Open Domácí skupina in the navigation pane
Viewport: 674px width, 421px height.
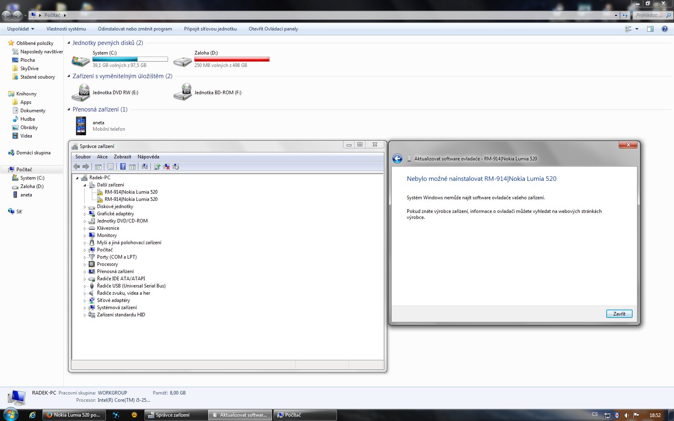pos(33,153)
